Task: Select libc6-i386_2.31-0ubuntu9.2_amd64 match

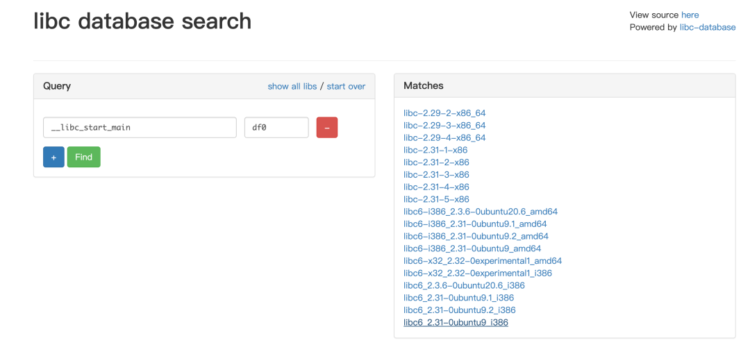Action: pyautogui.click(x=476, y=236)
